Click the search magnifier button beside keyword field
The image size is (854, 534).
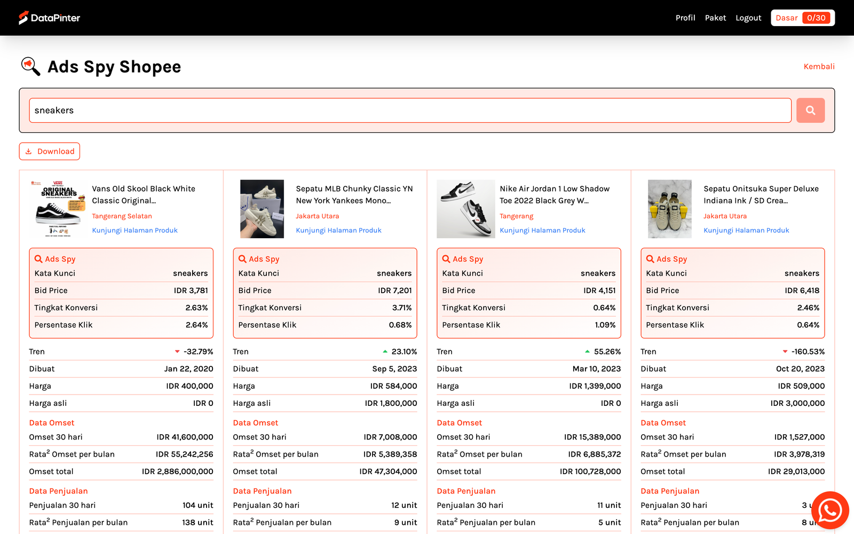810,110
